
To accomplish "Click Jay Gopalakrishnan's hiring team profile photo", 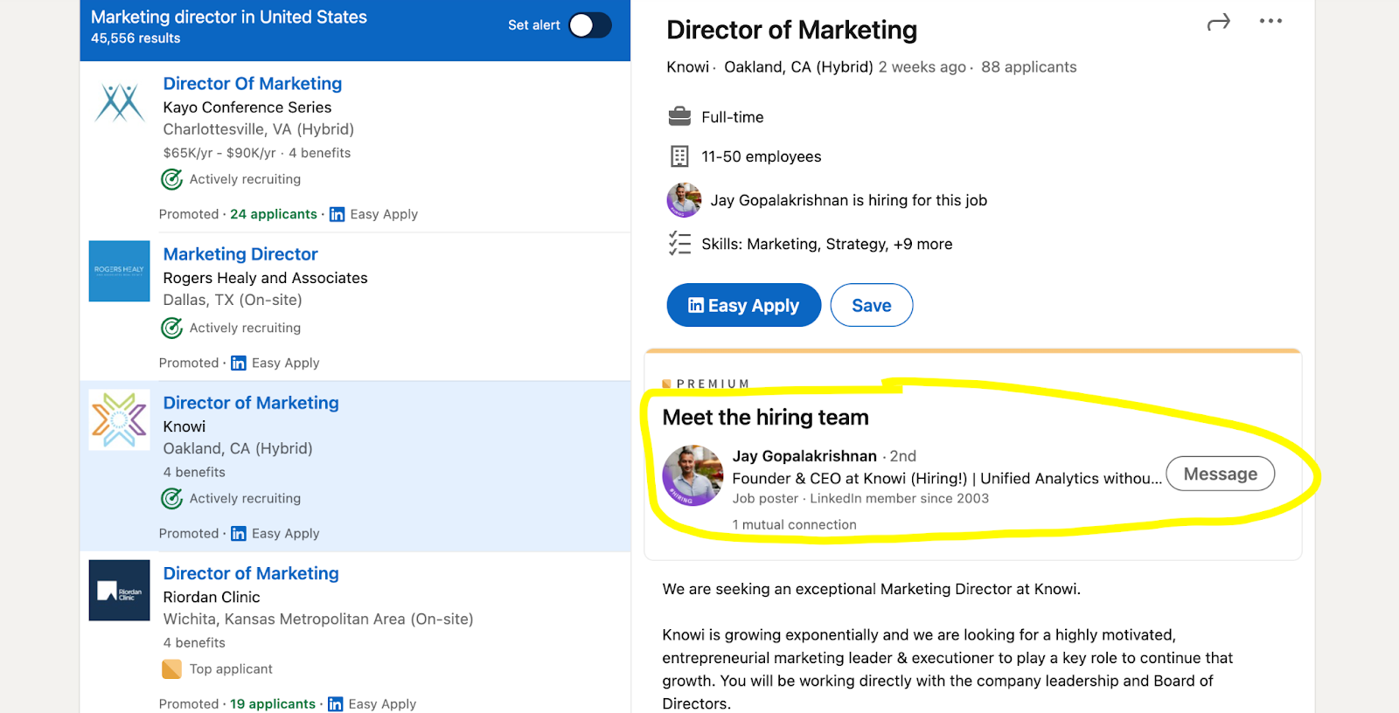I will tap(693, 475).
